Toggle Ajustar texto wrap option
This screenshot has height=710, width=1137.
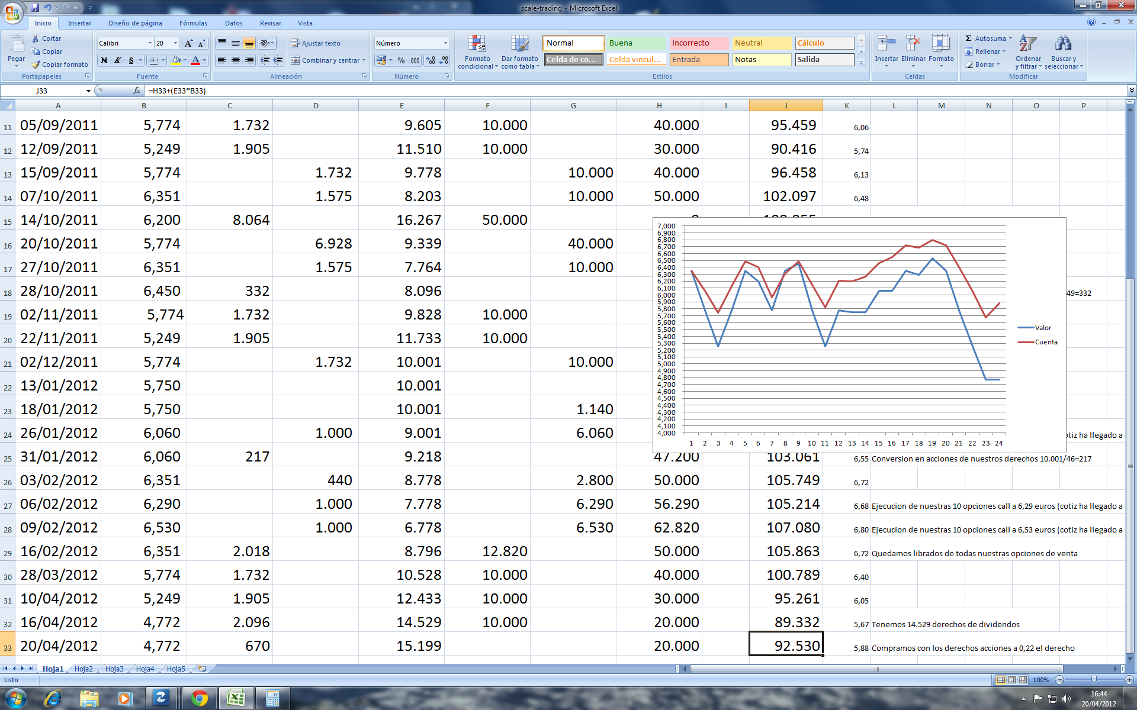tap(316, 43)
